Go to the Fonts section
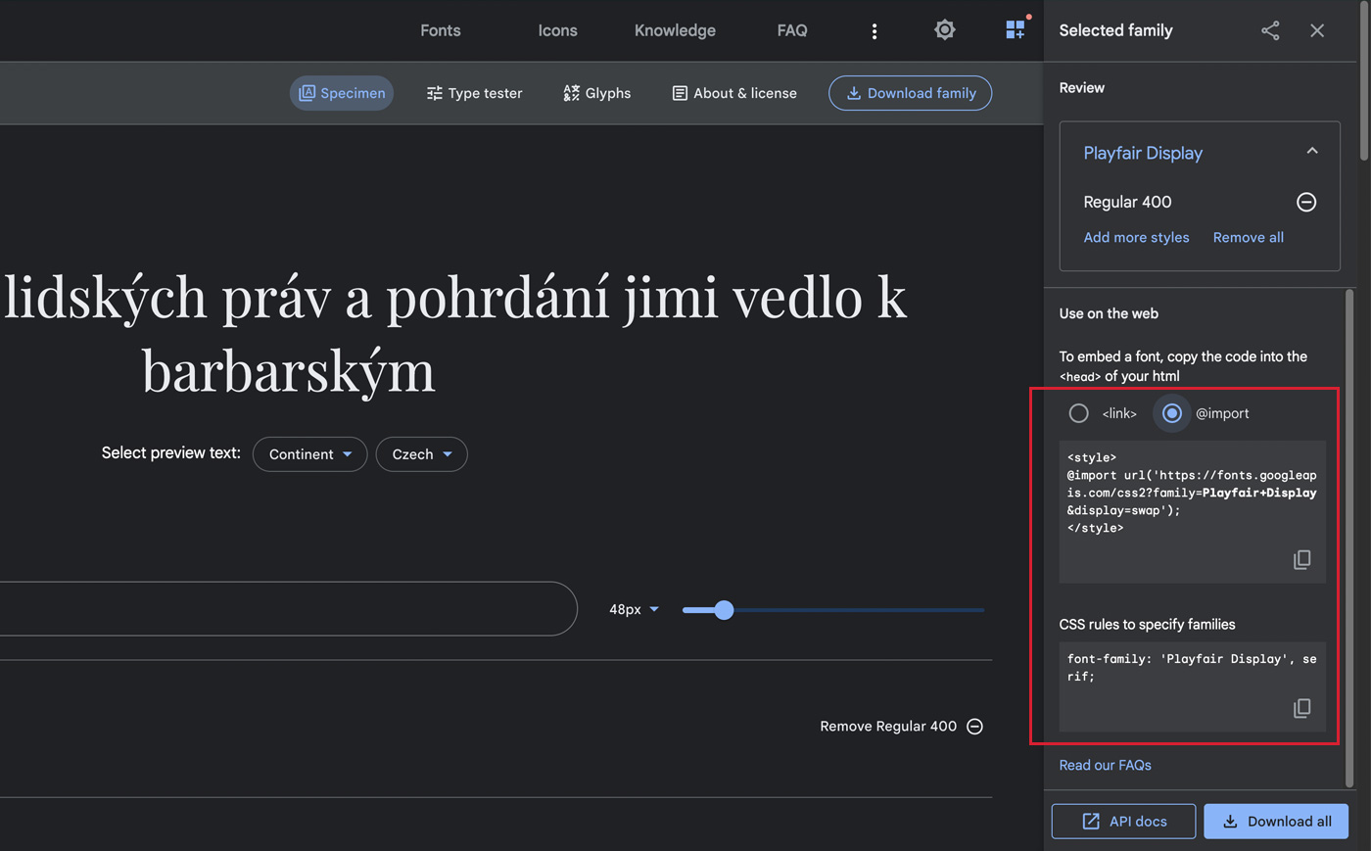Viewport: 1371px width, 851px height. 441,30
